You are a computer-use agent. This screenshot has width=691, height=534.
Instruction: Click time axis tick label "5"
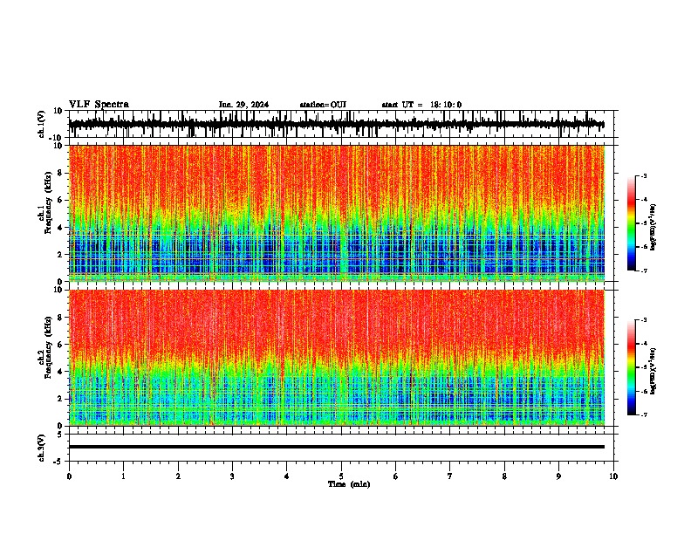pos(341,476)
